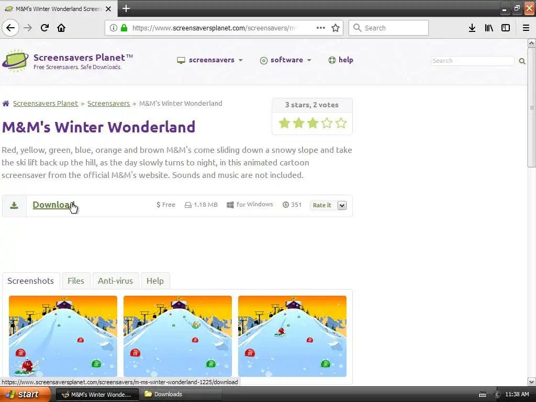
Task: Follow the Screensavers breadcrumb link
Action: tap(109, 103)
